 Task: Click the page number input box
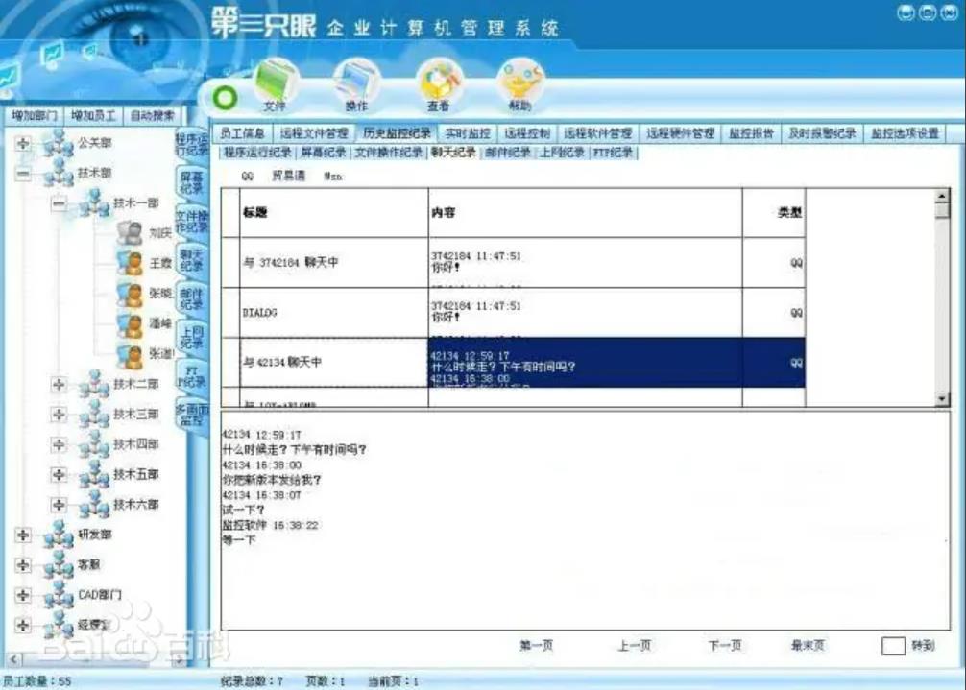(x=893, y=646)
